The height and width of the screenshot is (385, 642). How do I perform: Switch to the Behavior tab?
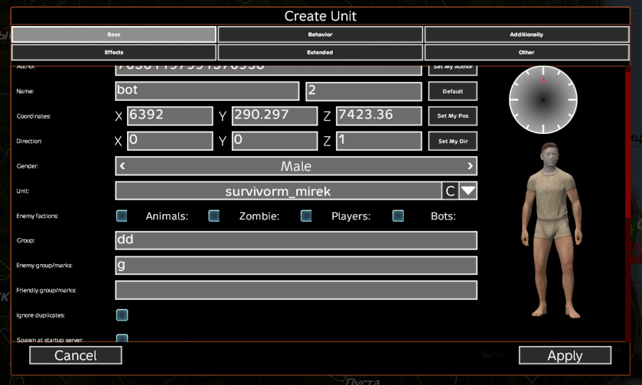[x=320, y=34]
